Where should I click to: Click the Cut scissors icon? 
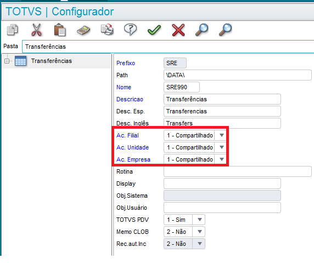(x=36, y=30)
